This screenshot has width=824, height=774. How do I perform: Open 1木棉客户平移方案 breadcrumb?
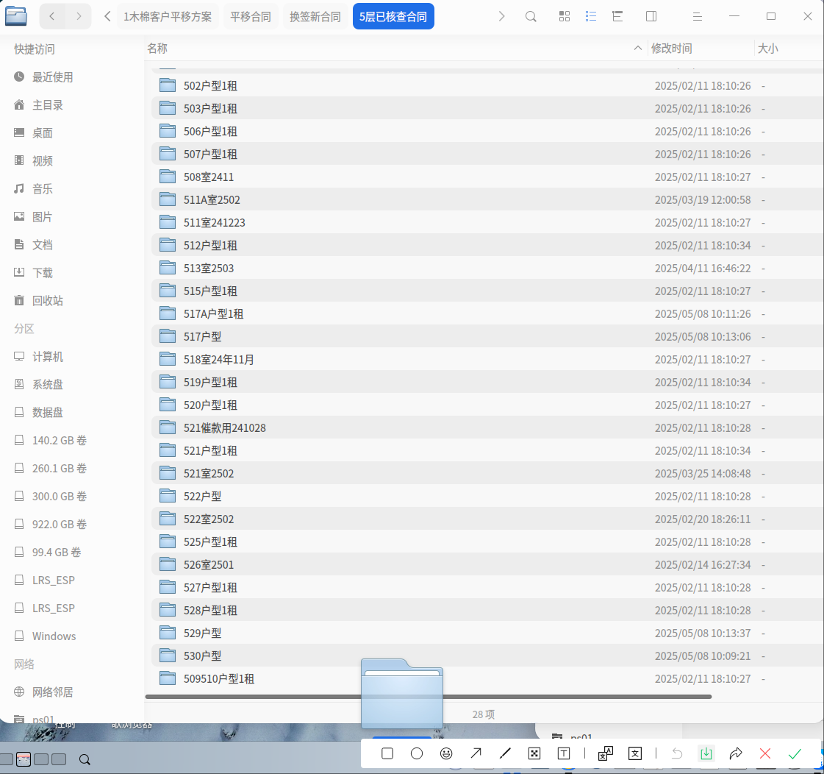coord(168,17)
